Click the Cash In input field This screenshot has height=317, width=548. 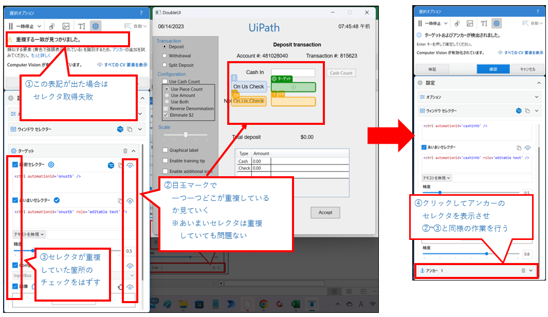294,72
